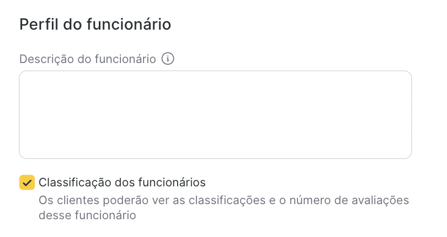Click the checkmark icon in the yellow box
Image resolution: width=447 pixels, height=237 pixels.
(27, 183)
